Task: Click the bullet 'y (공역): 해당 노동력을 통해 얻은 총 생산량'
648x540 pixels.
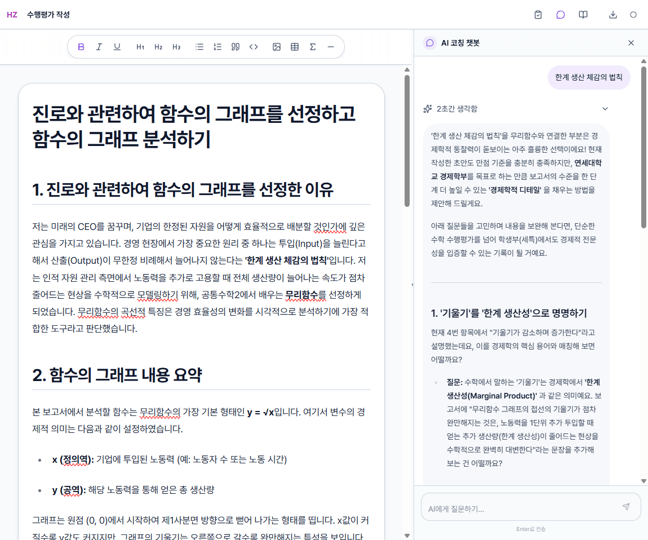Action: tap(133, 490)
